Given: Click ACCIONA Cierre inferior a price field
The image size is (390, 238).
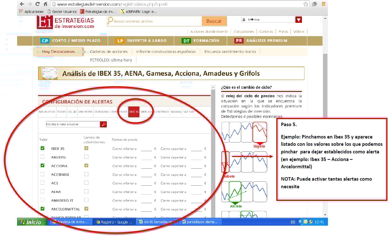Looking at the screenshot, I should point(146,166).
